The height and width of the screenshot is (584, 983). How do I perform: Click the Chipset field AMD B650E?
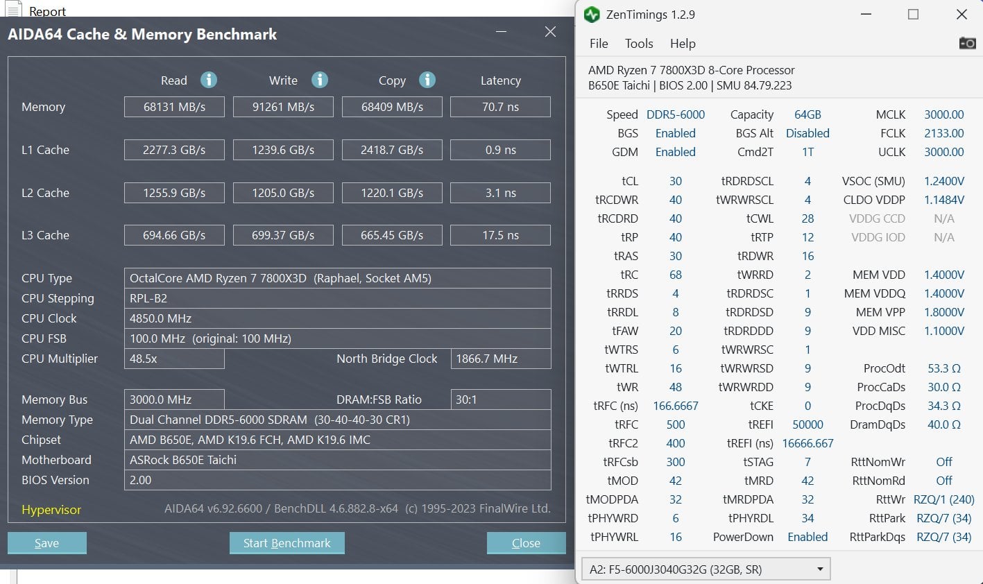(x=338, y=440)
